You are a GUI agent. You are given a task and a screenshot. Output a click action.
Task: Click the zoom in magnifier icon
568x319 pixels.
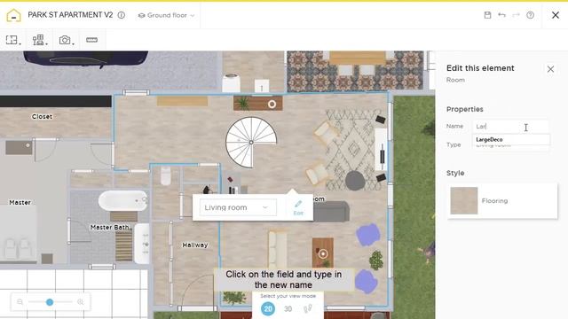tap(81, 301)
